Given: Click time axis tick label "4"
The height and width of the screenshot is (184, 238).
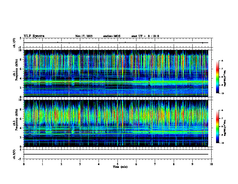Looking at the screenshot, I should [99, 164].
